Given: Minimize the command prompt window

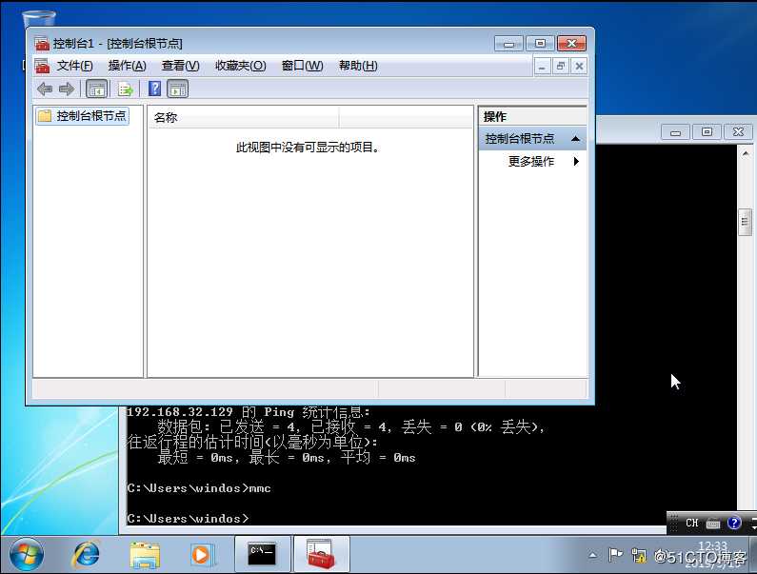Looking at the screenshot, I should coord(675,132).
